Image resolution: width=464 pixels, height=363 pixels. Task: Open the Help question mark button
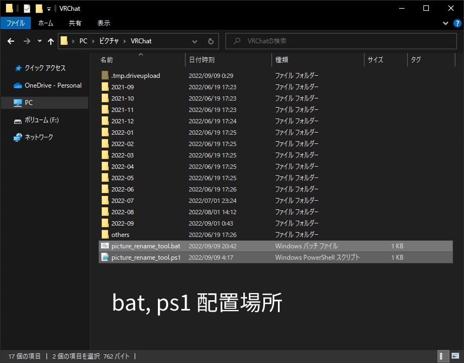tap(458, 23)
